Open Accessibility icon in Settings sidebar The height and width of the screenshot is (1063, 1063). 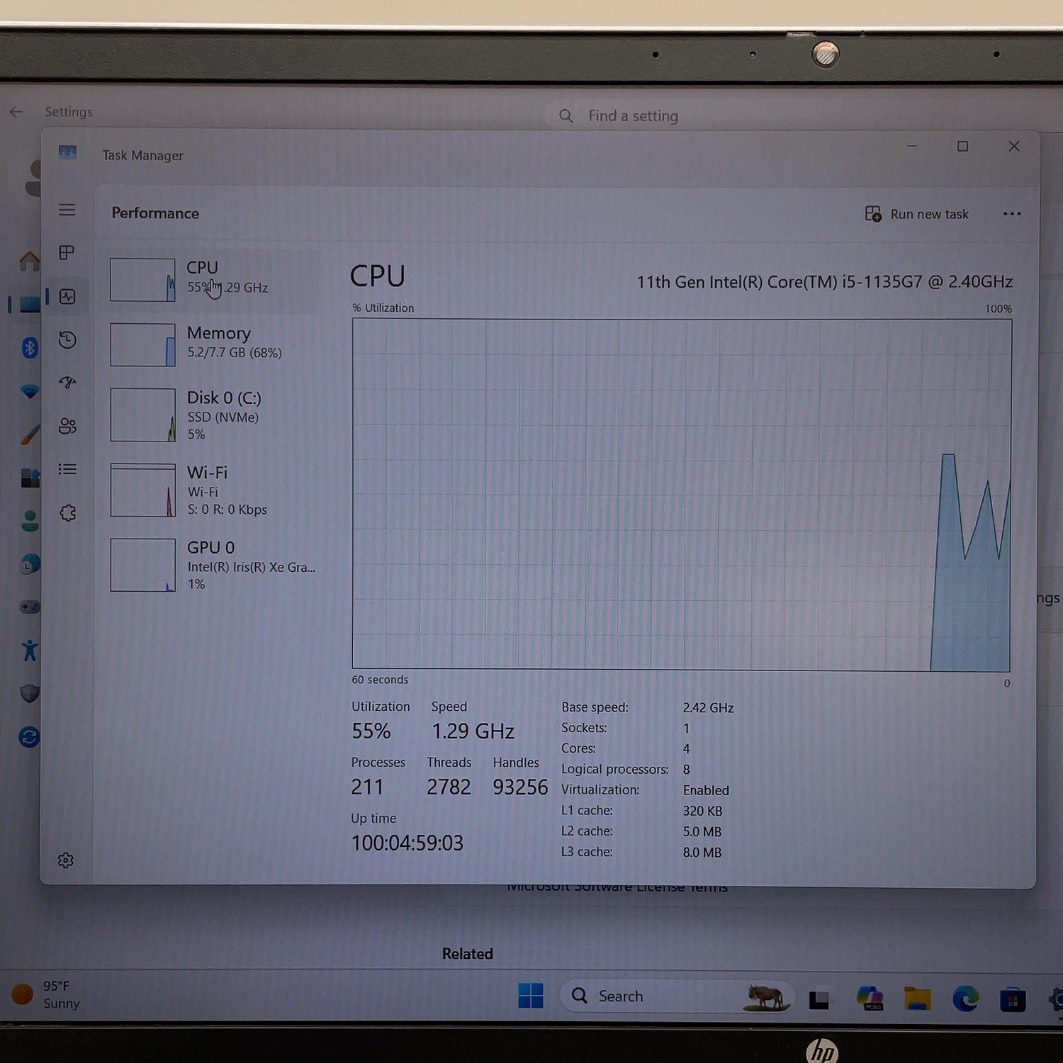coord(29,650)
